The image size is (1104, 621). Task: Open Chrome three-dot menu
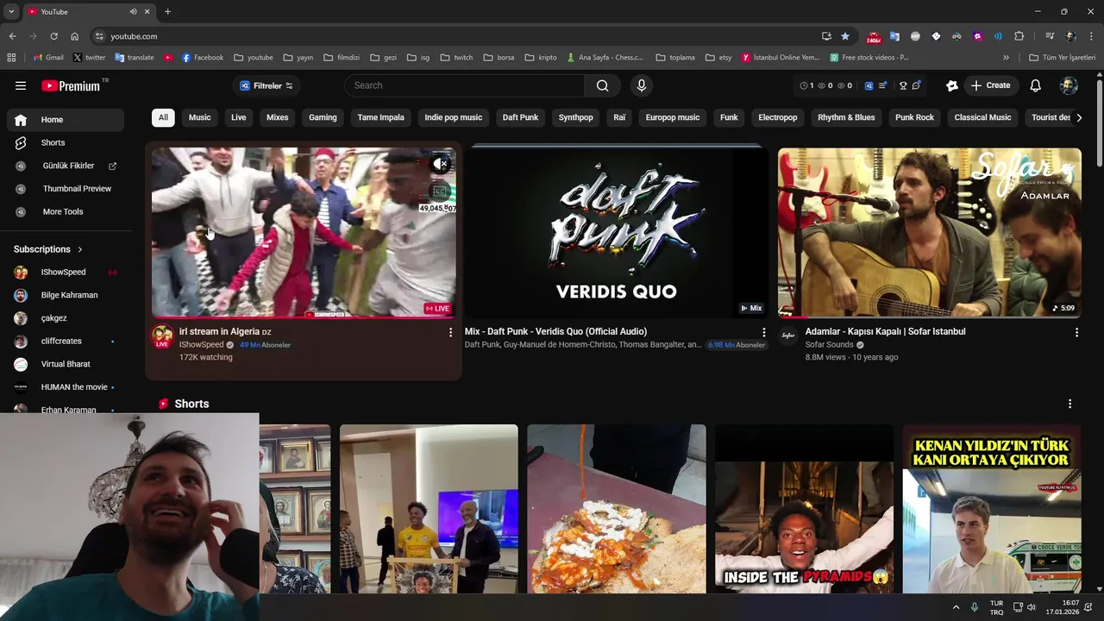pos(1091,36)
